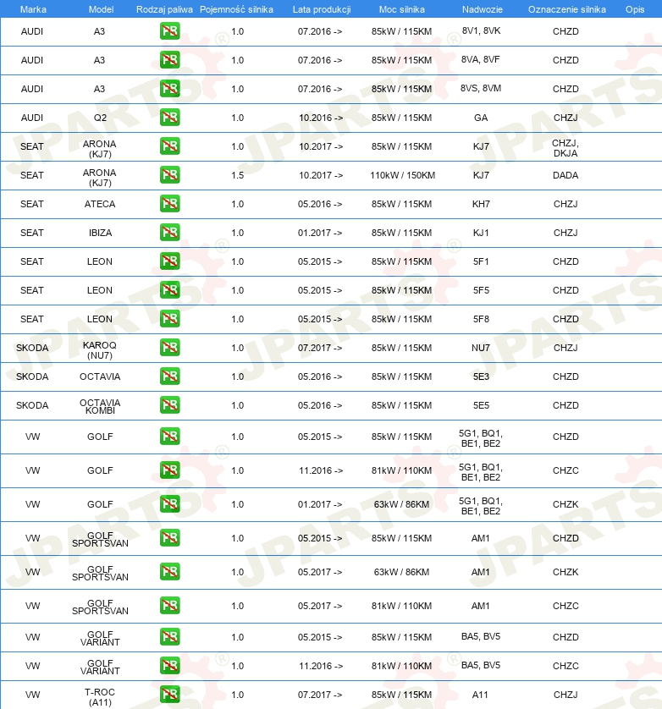662x709 pixels.
Task: Click the petrol fuel icon in the Audi A3 8VA, 8VF row
Action: pos(169,60)
